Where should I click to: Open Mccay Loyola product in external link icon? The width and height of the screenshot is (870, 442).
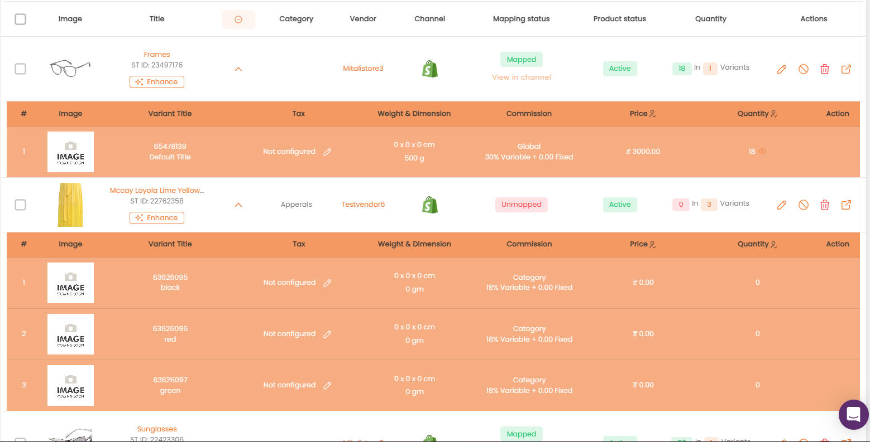(x=846, y=205)
